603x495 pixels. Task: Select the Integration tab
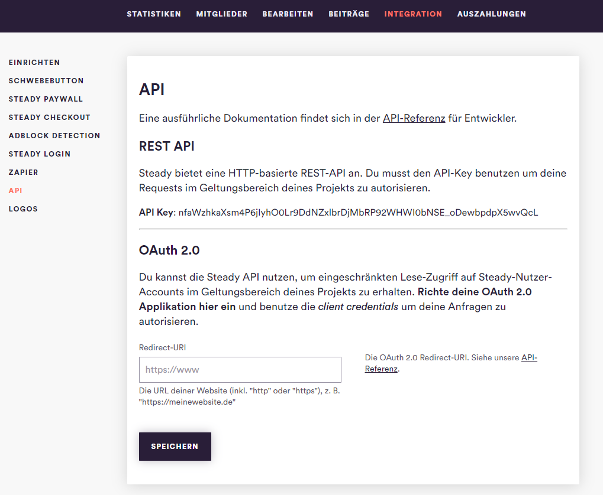[x=413, y=14]
